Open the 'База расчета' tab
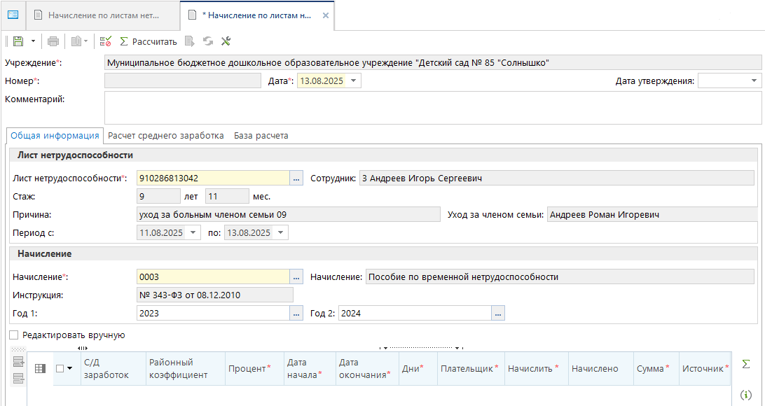 tap(261, 136)
